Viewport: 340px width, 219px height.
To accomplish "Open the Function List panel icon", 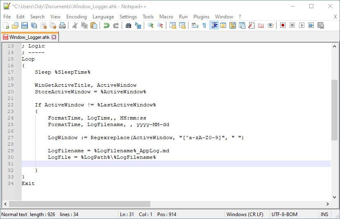I will point(252,25).
